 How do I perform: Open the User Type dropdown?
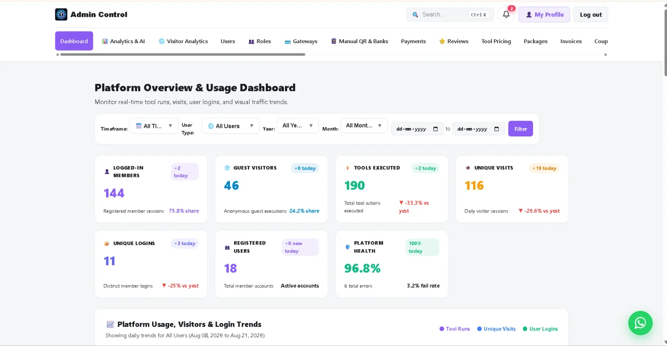[230, 126]
